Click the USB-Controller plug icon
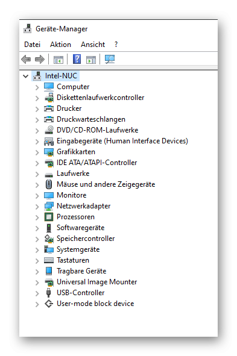Image resolution: width=237 pixels, height=356 pixels. [48, 293]
